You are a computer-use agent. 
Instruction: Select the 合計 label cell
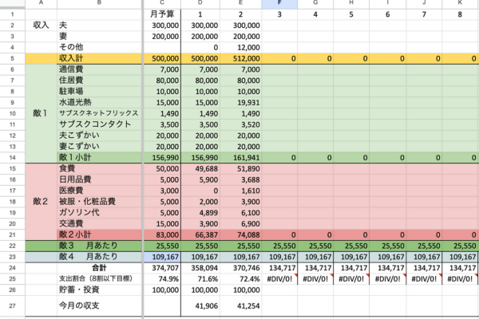tap(99, 268)
